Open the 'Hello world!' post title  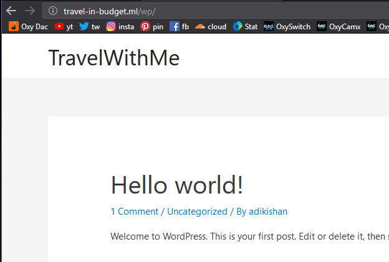(176, 185)
